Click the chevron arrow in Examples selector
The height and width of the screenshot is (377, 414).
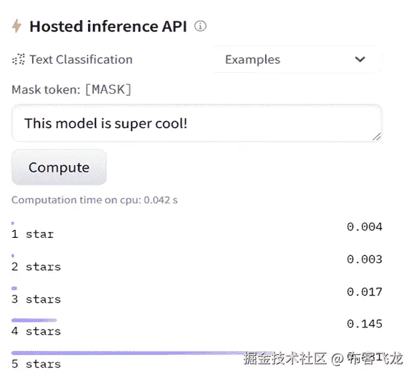pyautogui.click(x=360, y=59)
